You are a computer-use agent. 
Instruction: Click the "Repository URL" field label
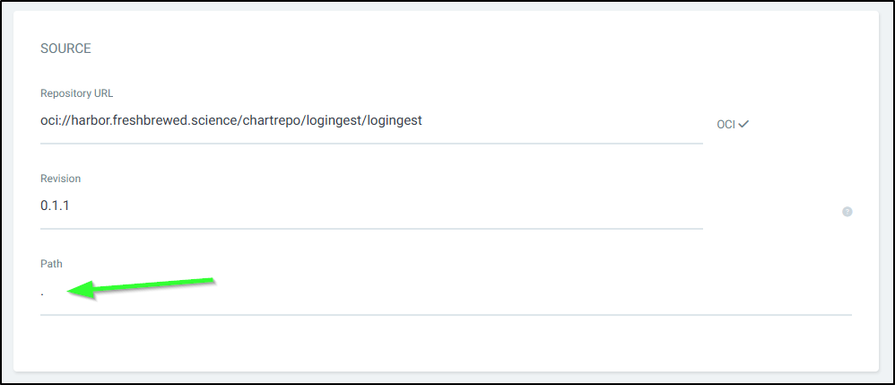[x=76, y=92]
